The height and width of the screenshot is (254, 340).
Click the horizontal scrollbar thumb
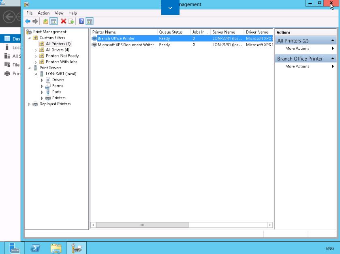click(142, 225)
